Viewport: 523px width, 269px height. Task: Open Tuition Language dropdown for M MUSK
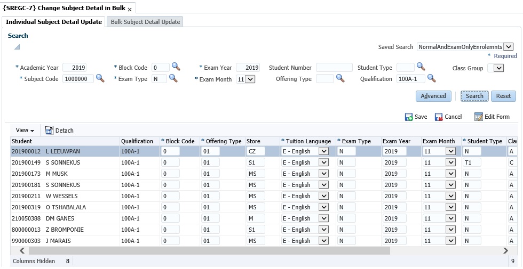coord(323,174)
